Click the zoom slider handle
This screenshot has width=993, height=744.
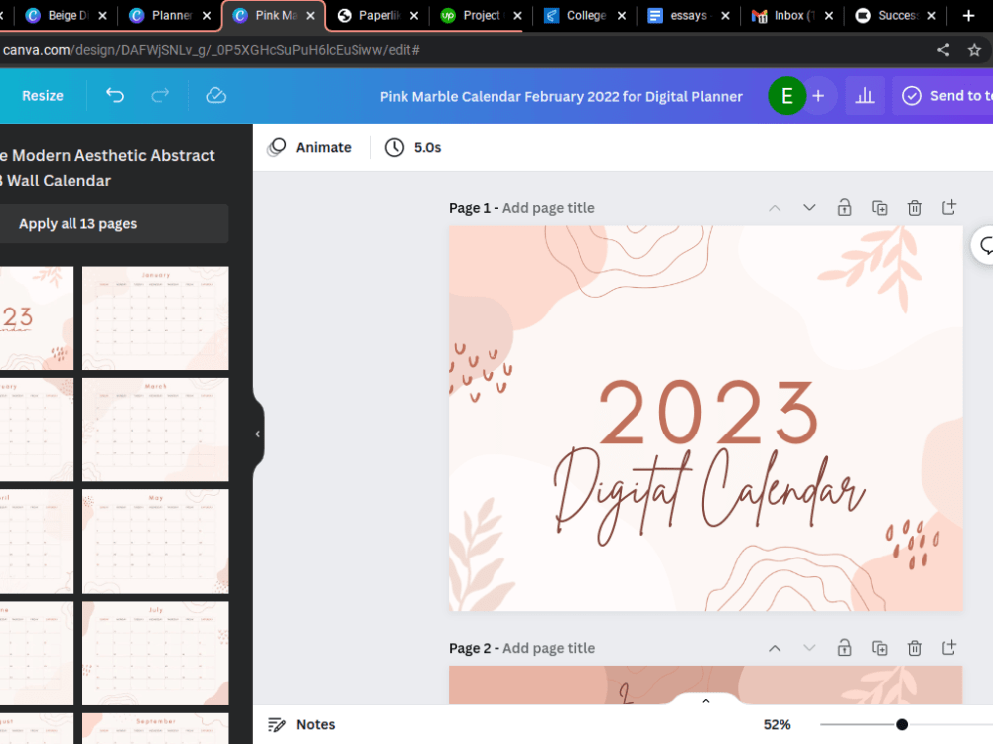point(902,724)
